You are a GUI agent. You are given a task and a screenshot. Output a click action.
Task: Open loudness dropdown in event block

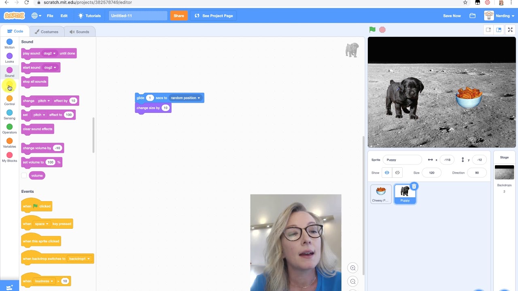(x=44, y=281)
